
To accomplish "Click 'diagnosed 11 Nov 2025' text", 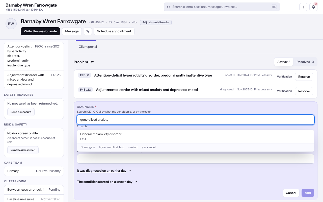I will (x=234, y=90).
